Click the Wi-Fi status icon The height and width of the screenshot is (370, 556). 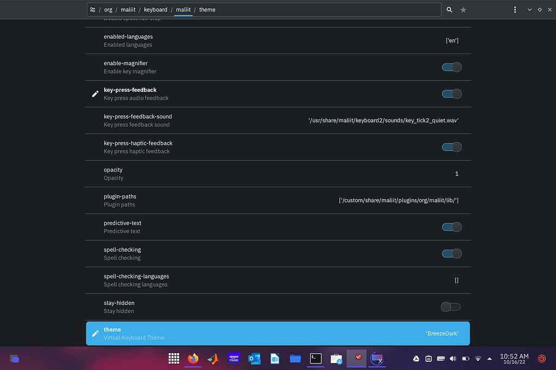point(477,359)
